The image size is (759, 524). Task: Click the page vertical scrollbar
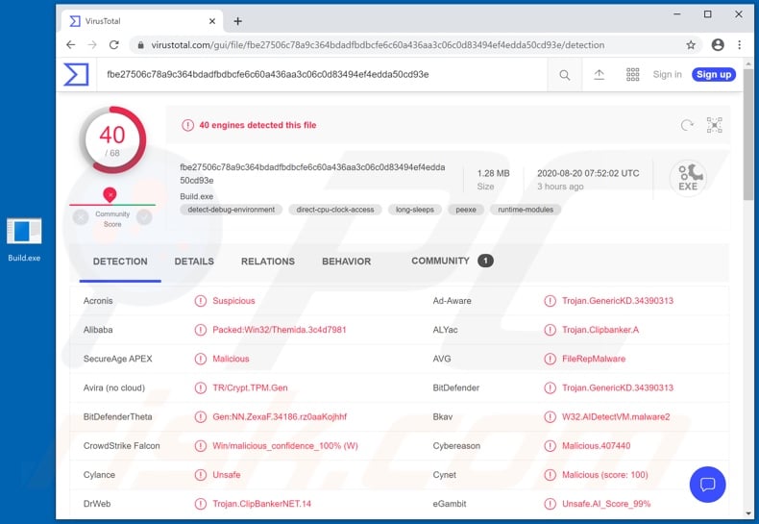pos(748,136)
